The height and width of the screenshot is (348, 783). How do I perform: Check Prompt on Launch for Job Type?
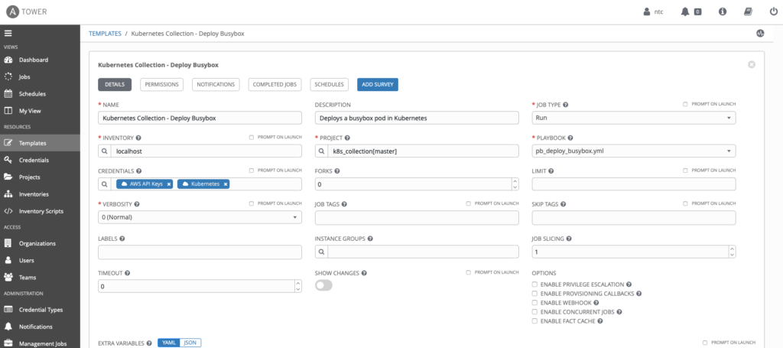686,104
